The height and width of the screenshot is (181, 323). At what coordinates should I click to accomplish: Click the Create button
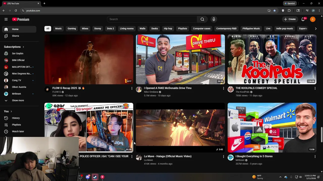point(290,19)
